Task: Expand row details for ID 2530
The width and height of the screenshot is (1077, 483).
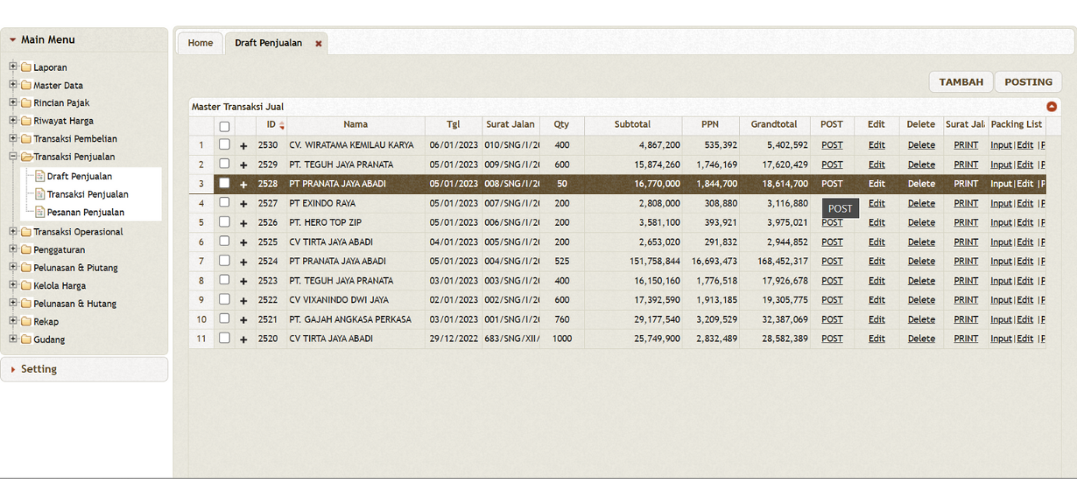Action: pos(244,146)
